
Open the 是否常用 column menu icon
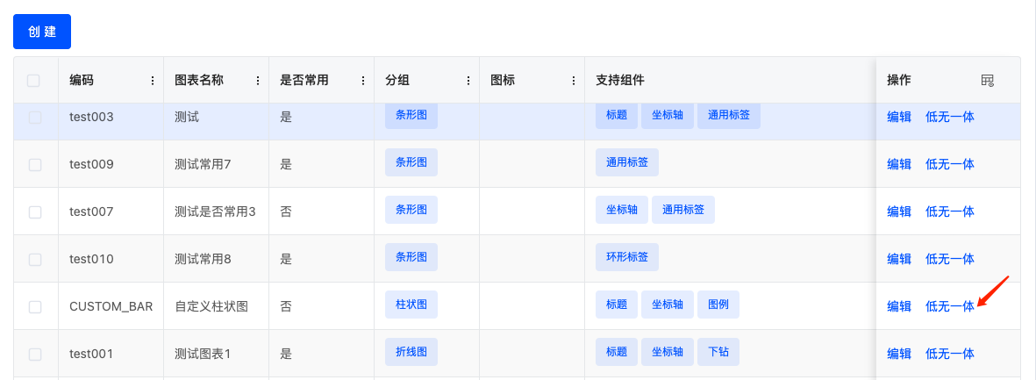tap(363, 81)
